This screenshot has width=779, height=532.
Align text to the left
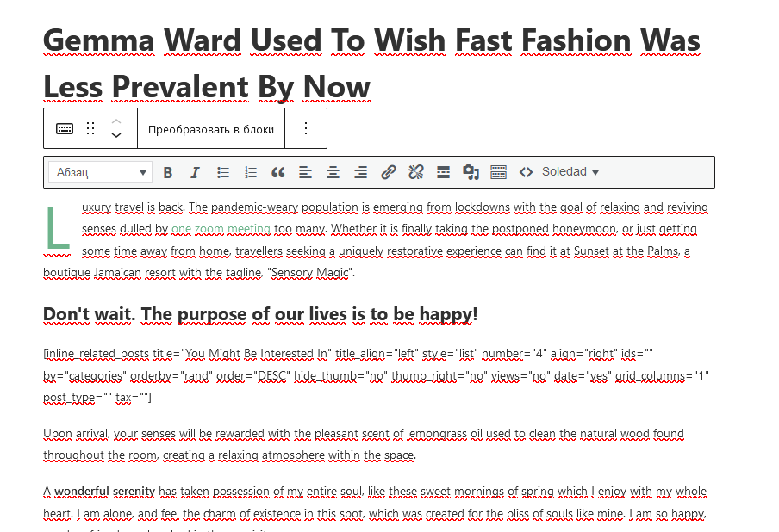pos(305,172)
